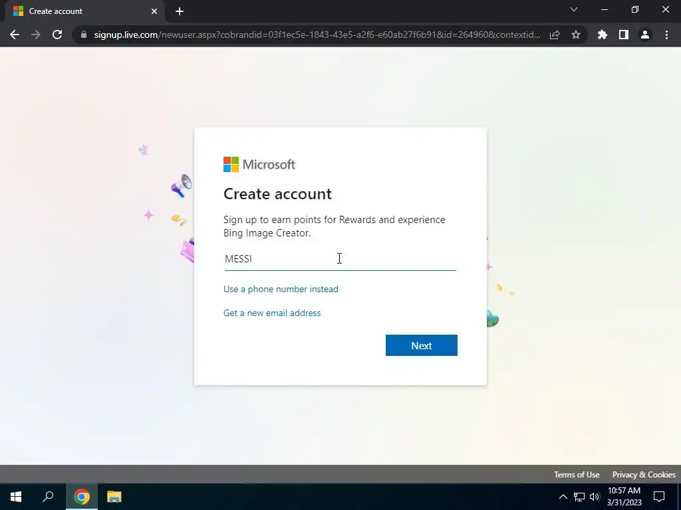Open a new browser tab
681x510 pixels.
[180, 11]
